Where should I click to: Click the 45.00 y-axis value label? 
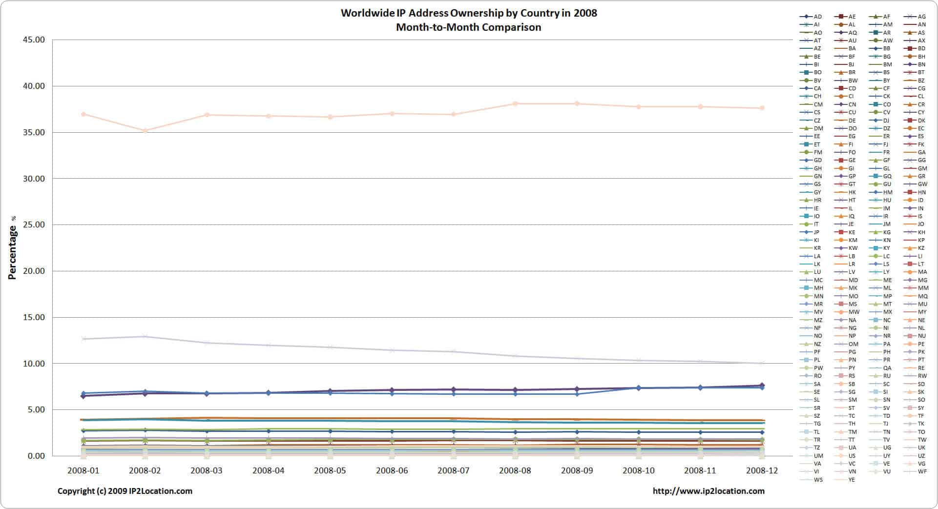[34, 40]
